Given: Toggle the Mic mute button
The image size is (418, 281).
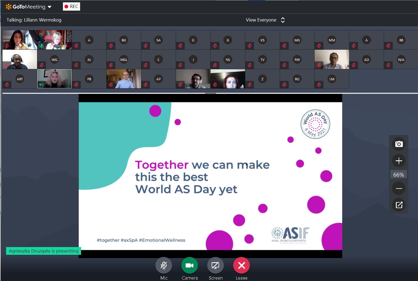Looking at the screenshot, I should click(164, 266).
